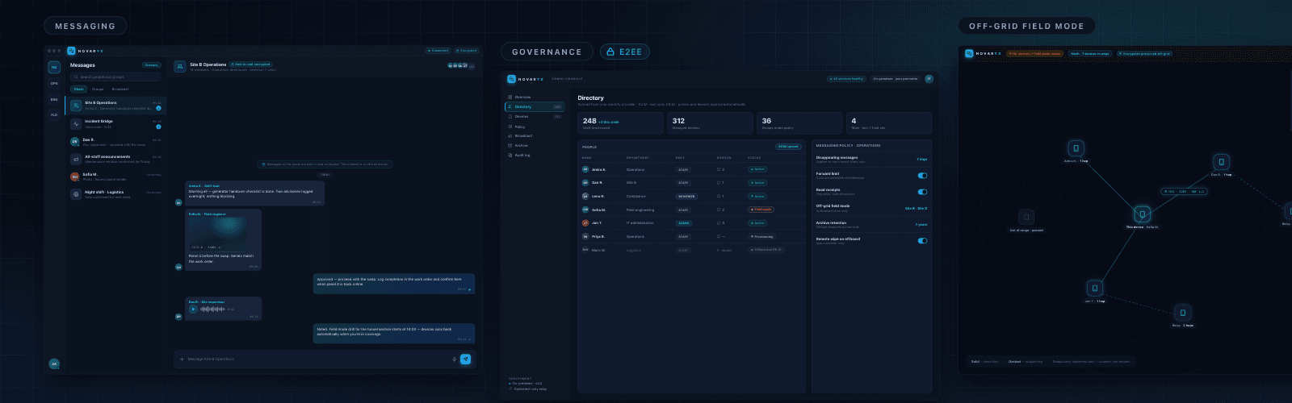Image resolution: width=1292 pixels, height=403 pixels.
Task: Switch to the Groups tab
Action: [x=98, y=89]
